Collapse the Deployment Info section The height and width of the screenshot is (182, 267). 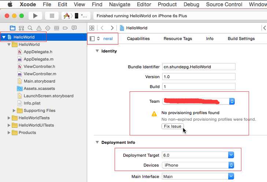pyautogui.click(x=97, y=142)
